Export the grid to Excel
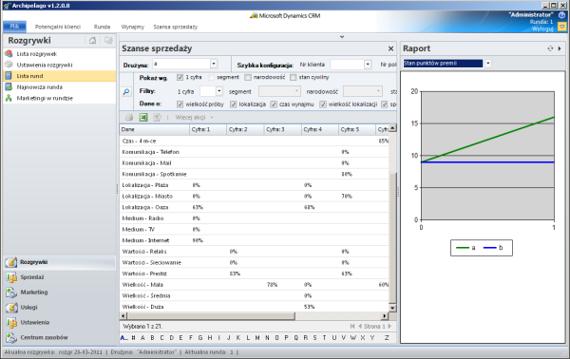The width and height of the screenshot is (570, 359). (x=143, y=118)
